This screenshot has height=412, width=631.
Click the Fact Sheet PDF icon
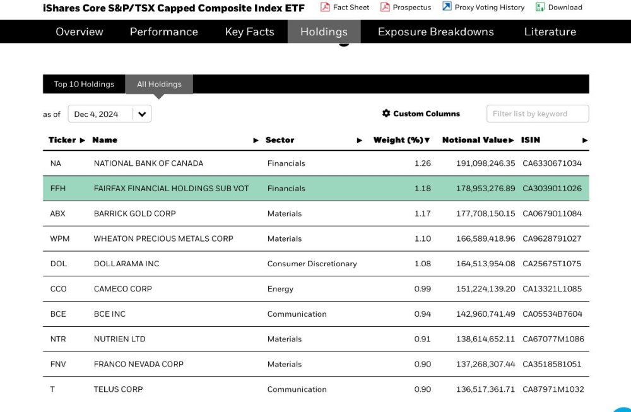pyautogui.click(x=325, y=7)
